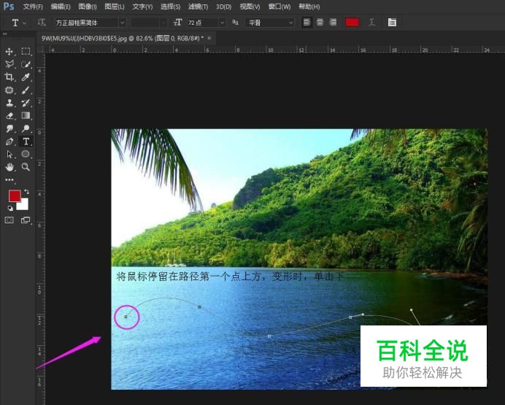Open the 文件(F) menu
Screen dimensions: 505x405
33,7
